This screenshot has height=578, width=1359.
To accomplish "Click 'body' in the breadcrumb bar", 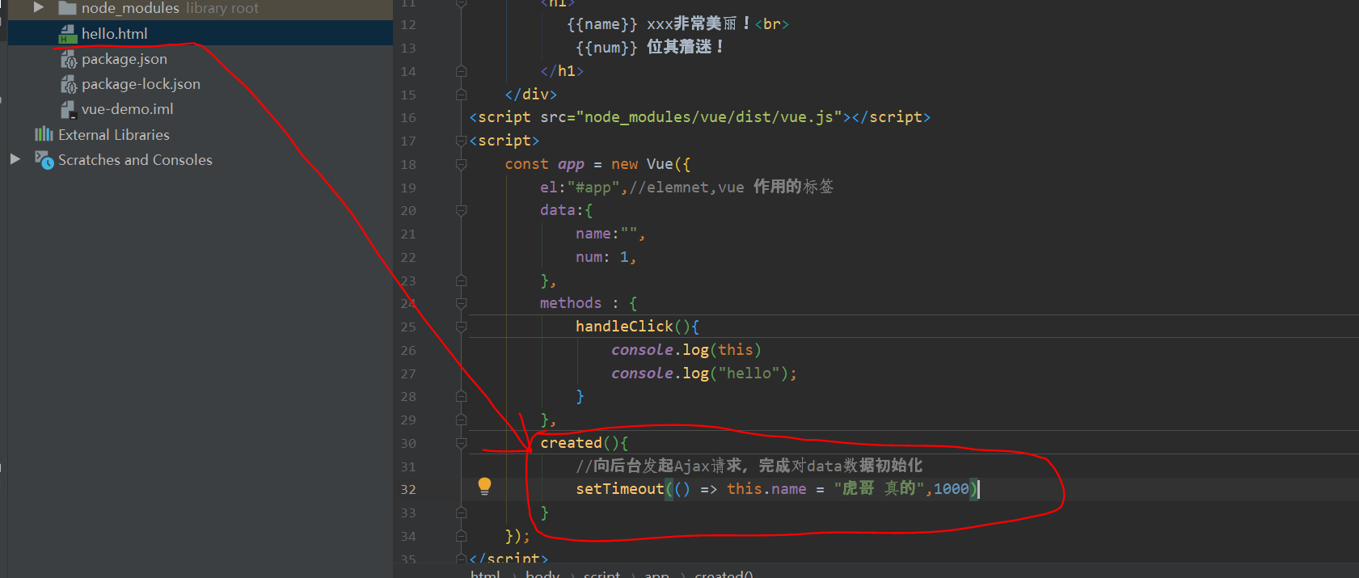I will click(542, 574).
